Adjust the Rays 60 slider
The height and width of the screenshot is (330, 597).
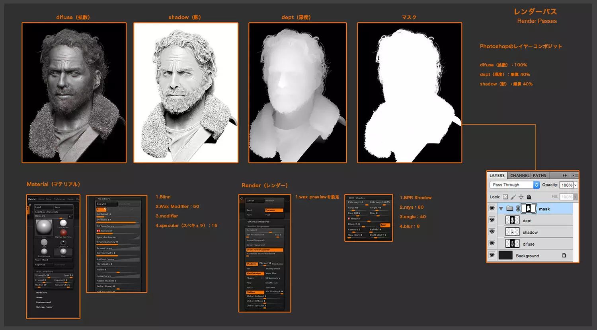coord(358,208)
